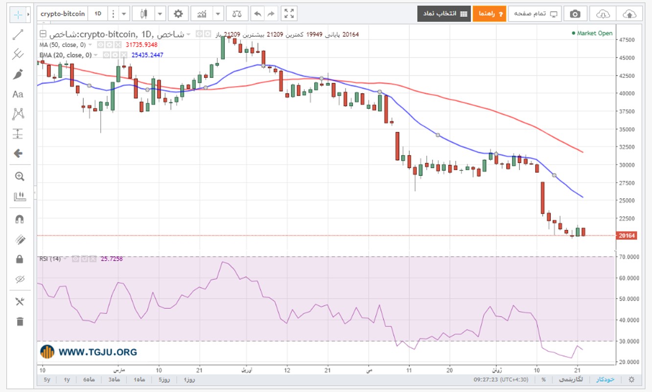Select the brush drawing tool
The height and width of the screenshot is (392, 652).
19,74
